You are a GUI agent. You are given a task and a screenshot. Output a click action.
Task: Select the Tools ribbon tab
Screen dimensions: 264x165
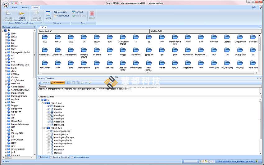tap(35, 7)
